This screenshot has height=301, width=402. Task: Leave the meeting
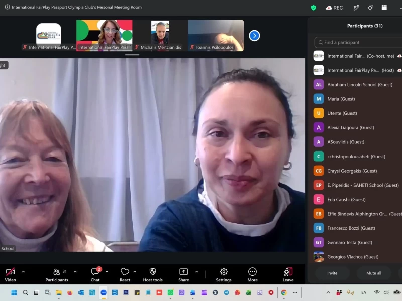[288, 275]
